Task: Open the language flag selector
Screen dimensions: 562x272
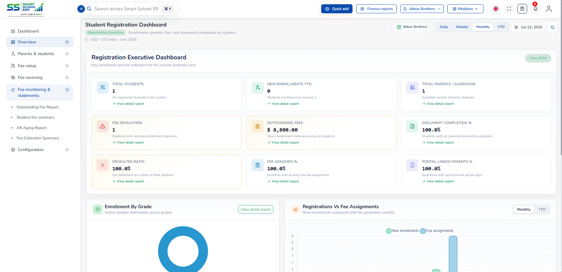Action: tap(496, 9)
